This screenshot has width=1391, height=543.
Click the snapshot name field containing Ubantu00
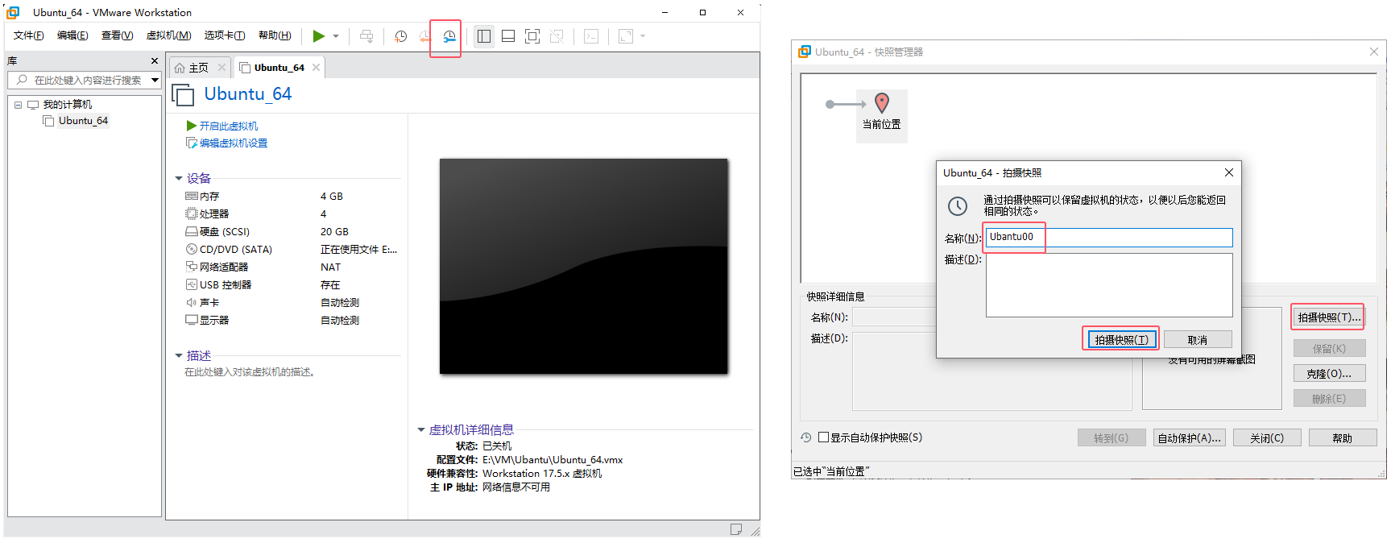pyautogui.click(x=1109, y=237)
